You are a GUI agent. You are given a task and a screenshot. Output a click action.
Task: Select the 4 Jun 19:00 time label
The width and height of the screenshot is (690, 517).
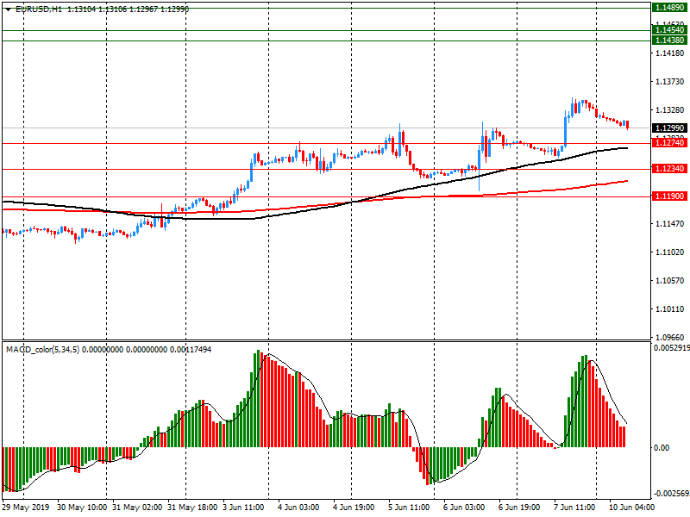[354, 508]
